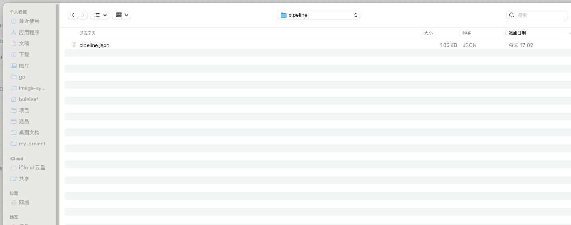Open the list view options dropdown
Viewport: 571px width, 225px height.
tap(99, 15)
